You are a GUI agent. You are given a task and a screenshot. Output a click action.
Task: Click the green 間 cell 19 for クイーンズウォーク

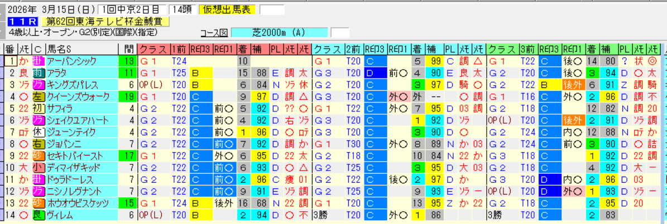tap(128, 96)
